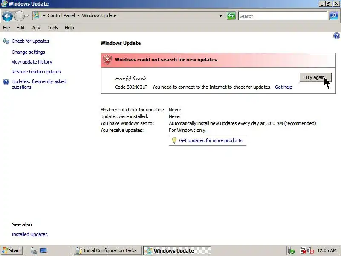341x256 pixels.
Task: Click the Try again button
Action: pyautogui.click(x=315, y=78)
